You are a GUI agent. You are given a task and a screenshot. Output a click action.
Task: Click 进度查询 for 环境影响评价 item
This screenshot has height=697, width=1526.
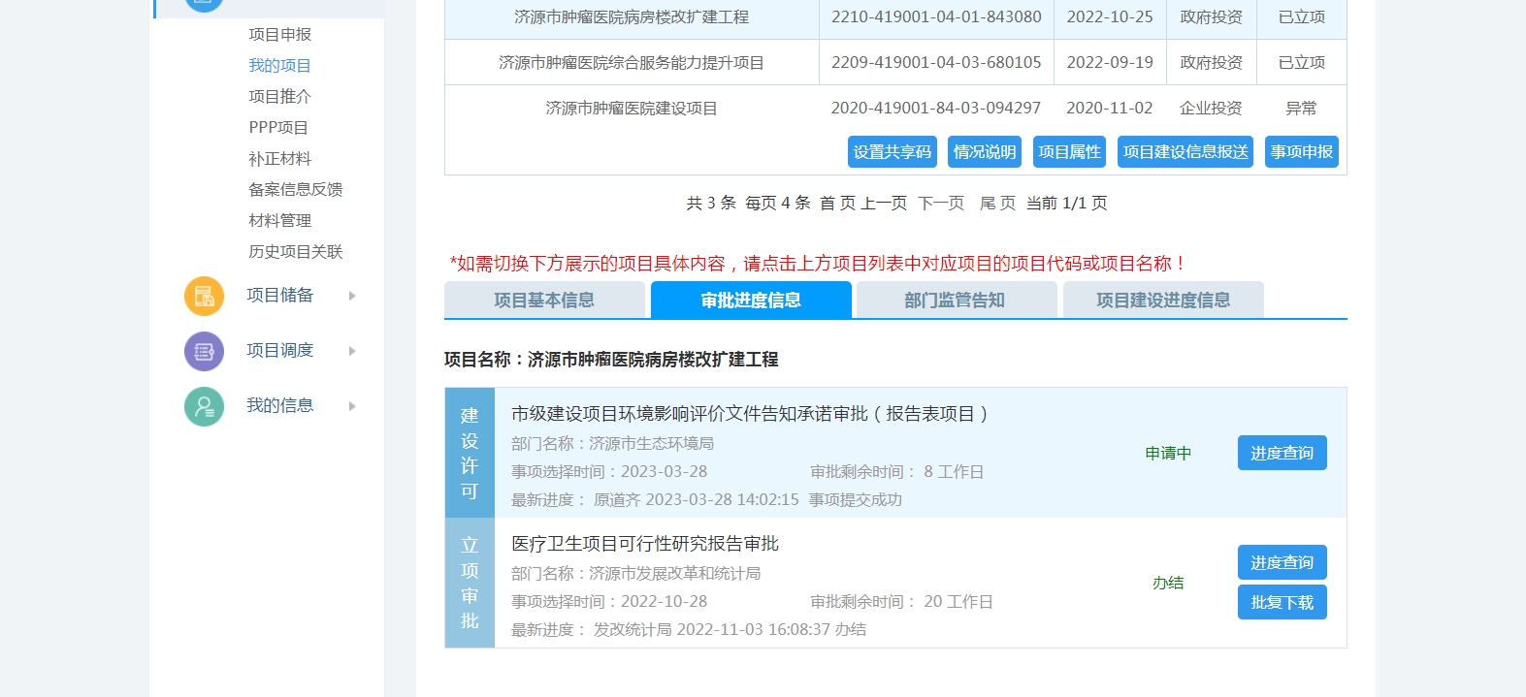[1282, 453]
